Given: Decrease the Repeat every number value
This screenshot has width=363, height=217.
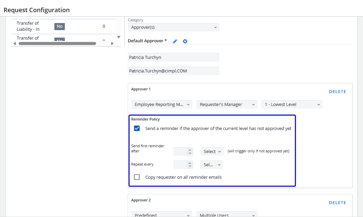Looking at the screenshot, I should (190, 166).
